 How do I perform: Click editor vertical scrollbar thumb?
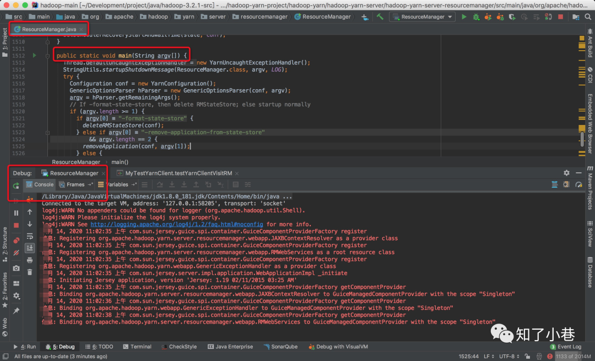582,139
